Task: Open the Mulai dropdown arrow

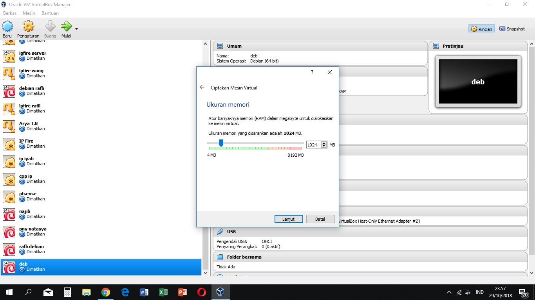Action: point(77,29)
